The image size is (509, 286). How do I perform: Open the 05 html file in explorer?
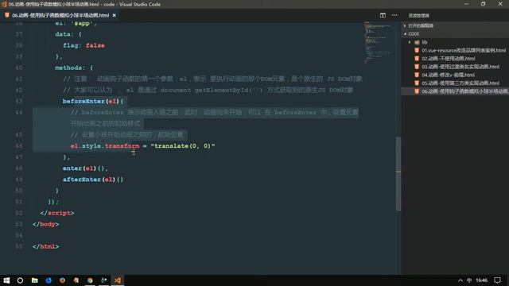click(x=460, y=83)
